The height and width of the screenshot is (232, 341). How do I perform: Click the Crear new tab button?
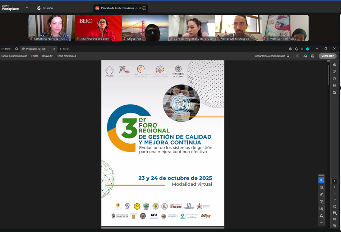coord(64,49)
